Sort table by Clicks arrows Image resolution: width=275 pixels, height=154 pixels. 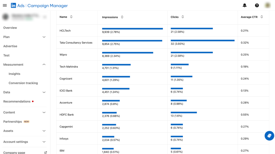[183, 17]
